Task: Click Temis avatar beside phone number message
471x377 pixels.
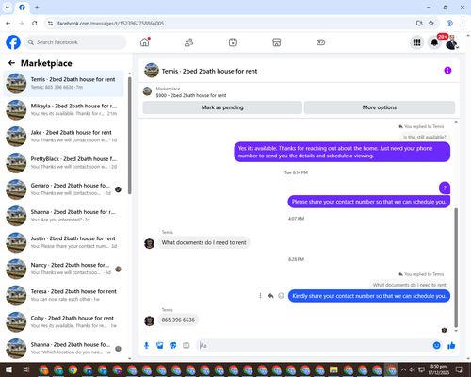Action: (x=149, y=320)
